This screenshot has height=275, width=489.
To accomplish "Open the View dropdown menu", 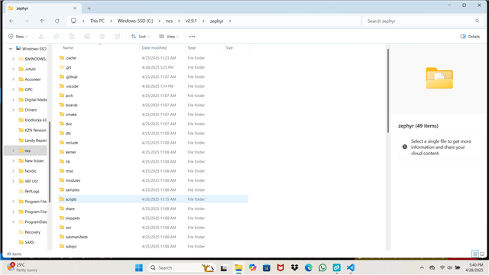I will (169, 37).
